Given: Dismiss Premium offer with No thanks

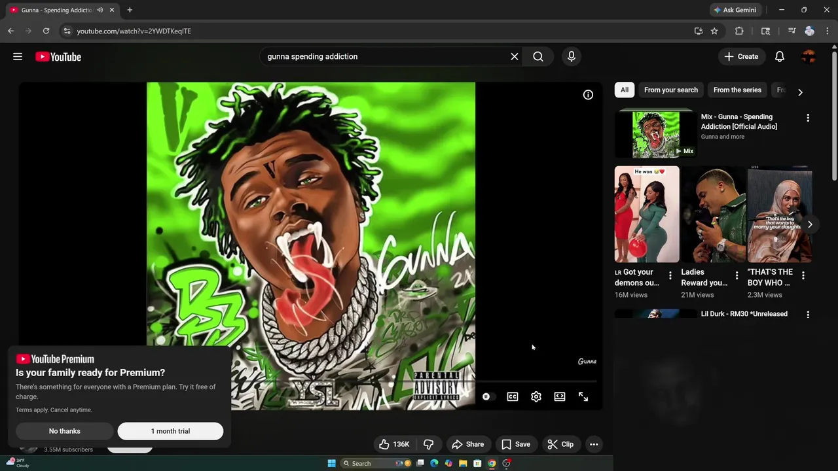Looking at the screenshot, I should tap(65, 431).
